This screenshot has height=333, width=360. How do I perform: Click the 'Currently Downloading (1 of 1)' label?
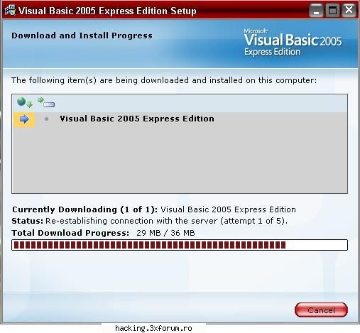(85, 209)
